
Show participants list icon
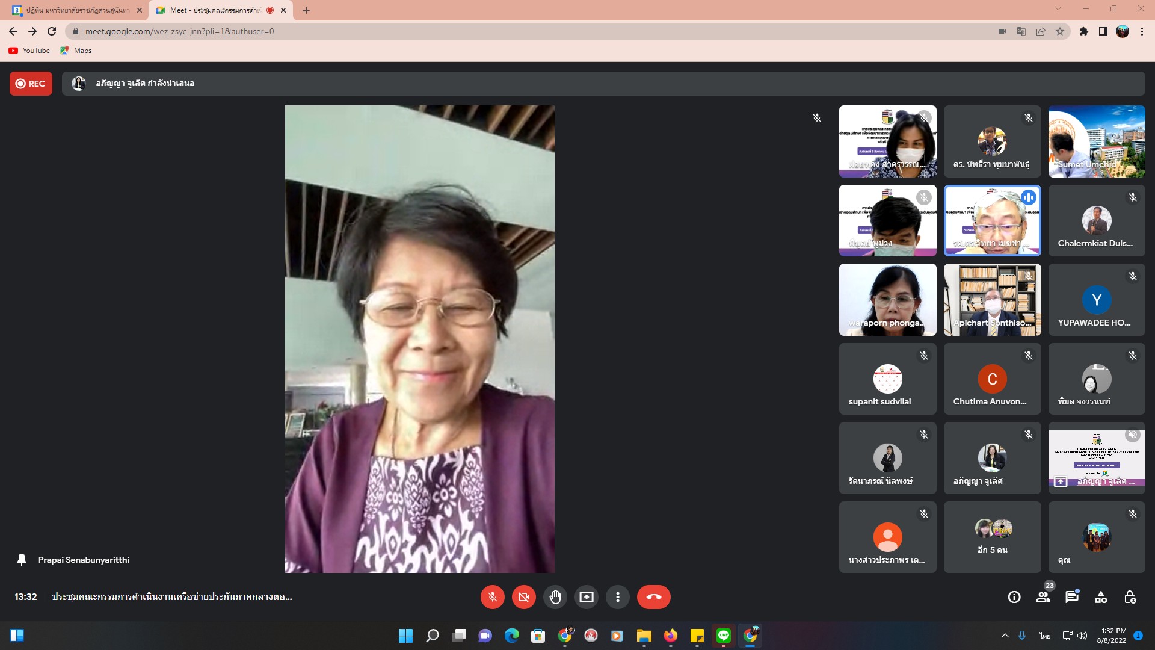tap(1043, 597)
